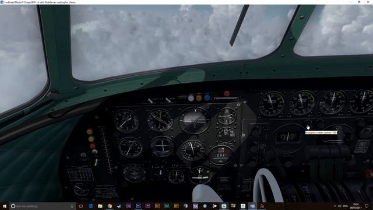Click the white indicator light on the top row
The width and height of the screenshot is (373, 210).
point(191,98)
